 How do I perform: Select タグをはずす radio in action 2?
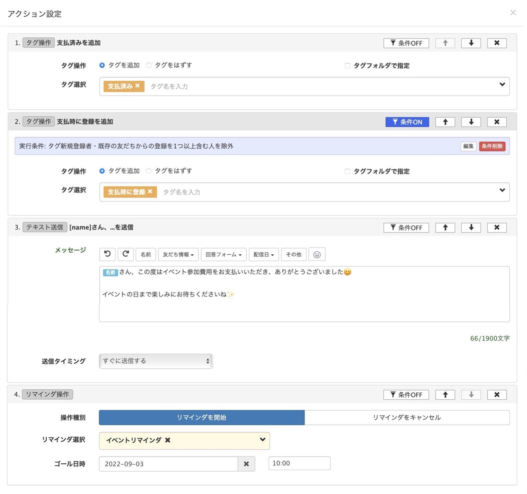[149, 171]
